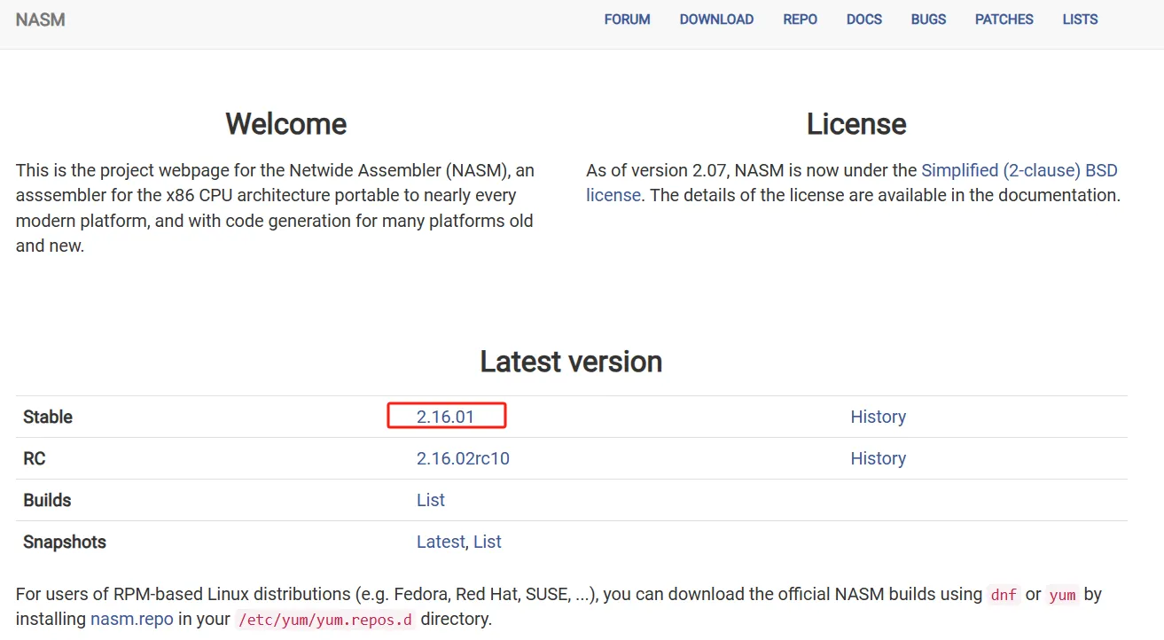Go to the DOWNLOAD page
The height and width of the screenshot is (640, 1164).
click(716, 20)
